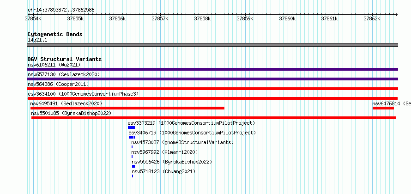Select the blue bar under esv3406719

[x=132, y=137]
